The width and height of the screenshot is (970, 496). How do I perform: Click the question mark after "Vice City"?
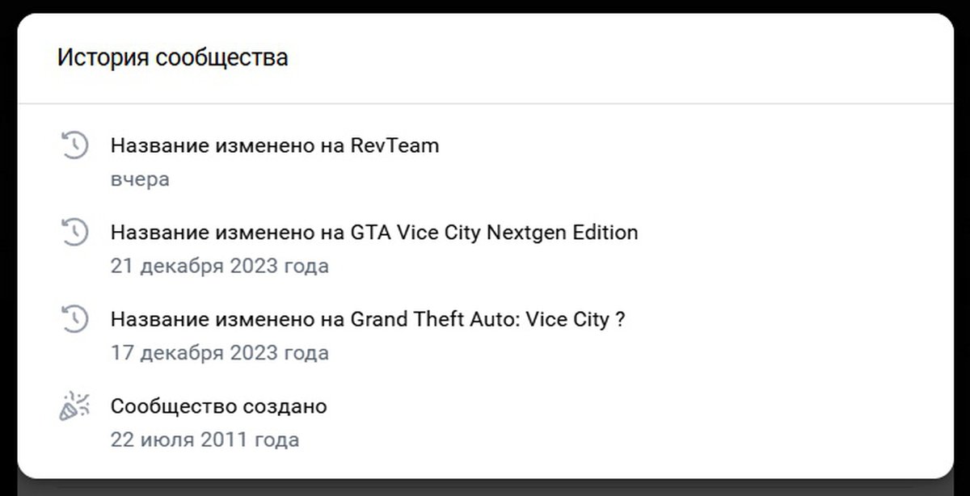pos(620,319)
